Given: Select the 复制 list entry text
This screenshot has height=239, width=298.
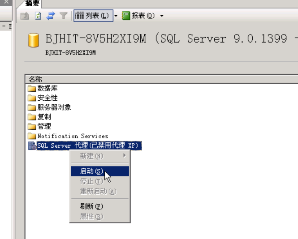Looking at the screenshot, I should tap(44, 117).
